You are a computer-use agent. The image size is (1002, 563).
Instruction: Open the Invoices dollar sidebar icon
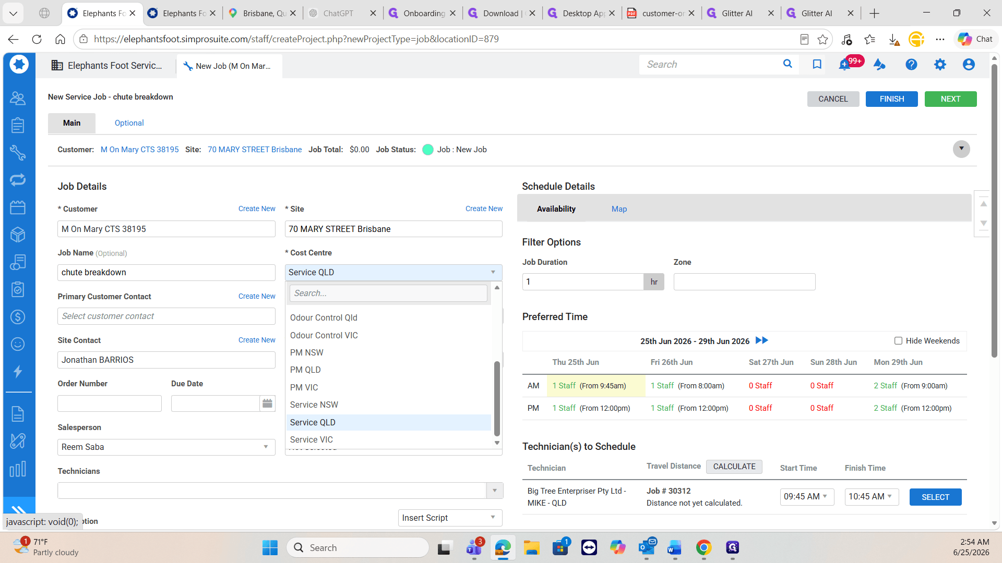[x=18, y=317]
